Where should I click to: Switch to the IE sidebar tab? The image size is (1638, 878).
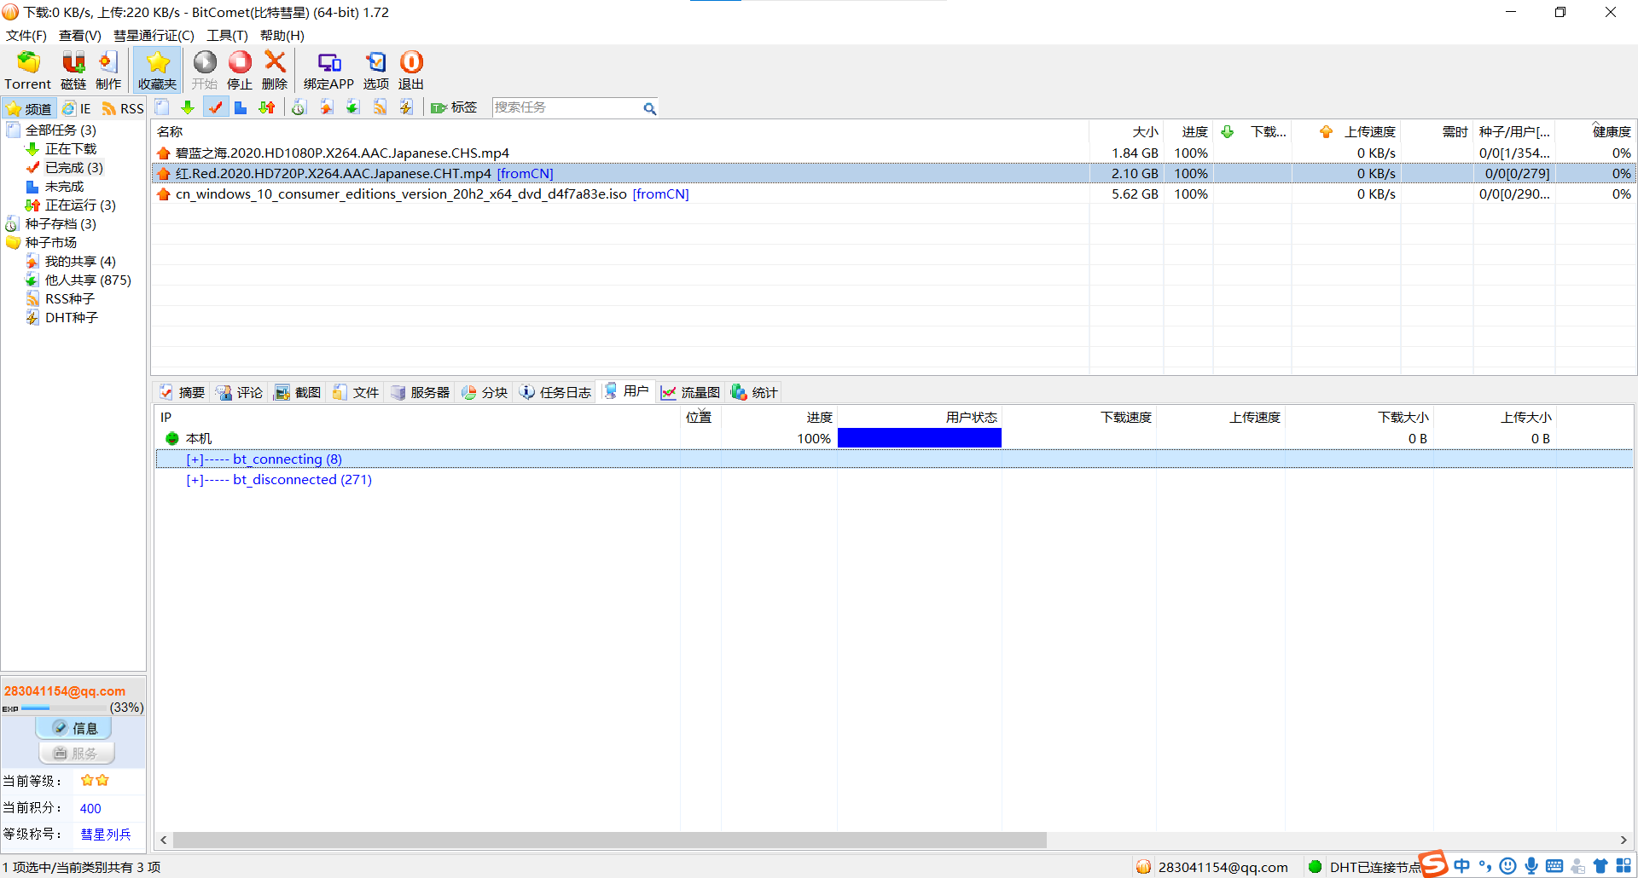(x=77, y=108)
